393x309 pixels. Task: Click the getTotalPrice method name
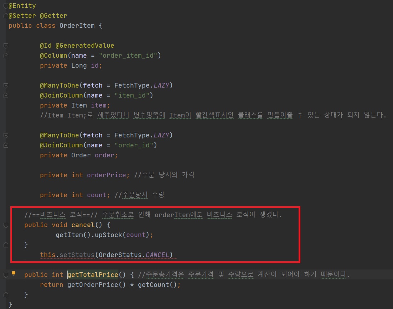click(93, 274)
